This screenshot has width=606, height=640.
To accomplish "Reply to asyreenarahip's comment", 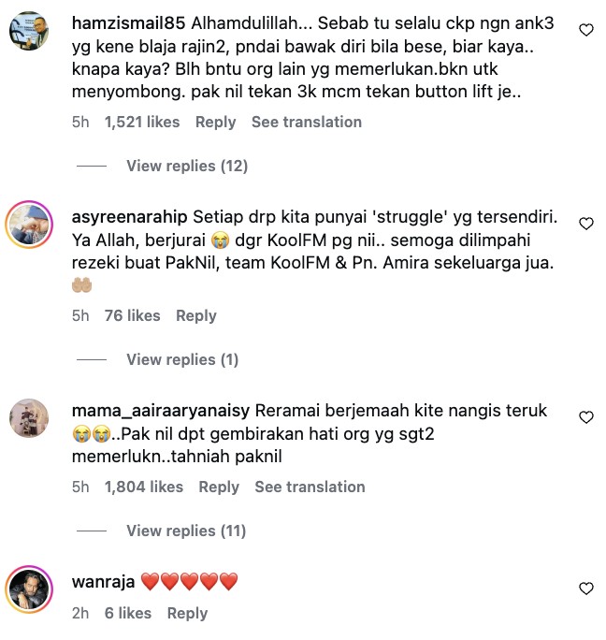I will [x=195, y=316].
